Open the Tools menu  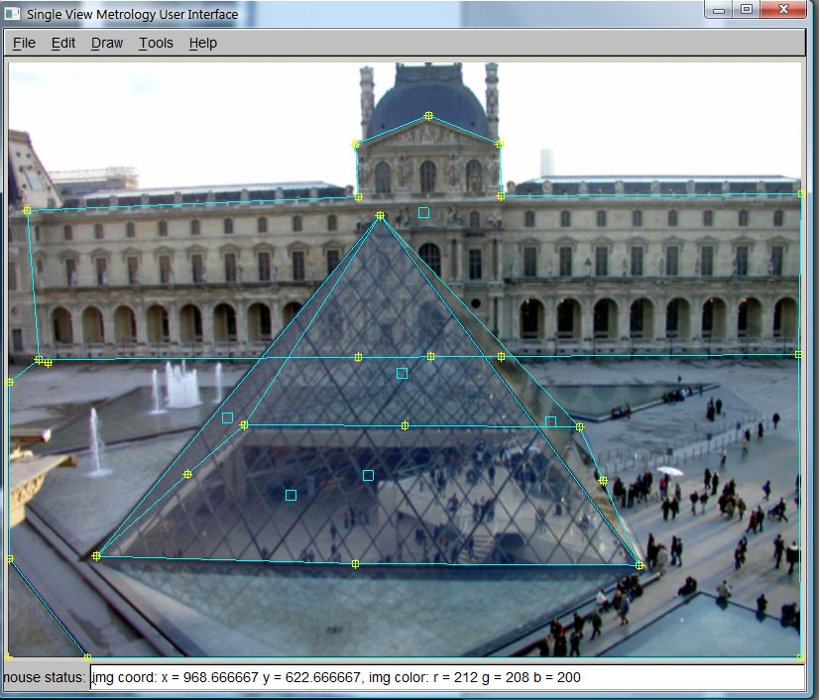156,43
